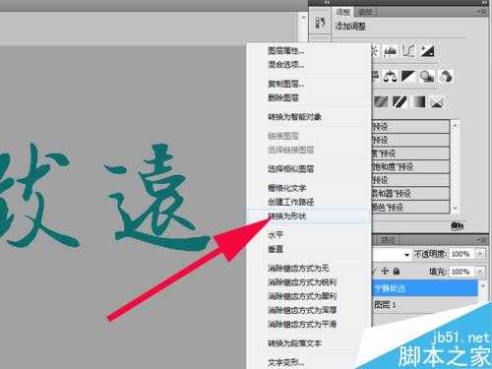Open the collapsed panel icon in the dock strip
The height and width of the screenshot is (369, 492).
(320, 23)
